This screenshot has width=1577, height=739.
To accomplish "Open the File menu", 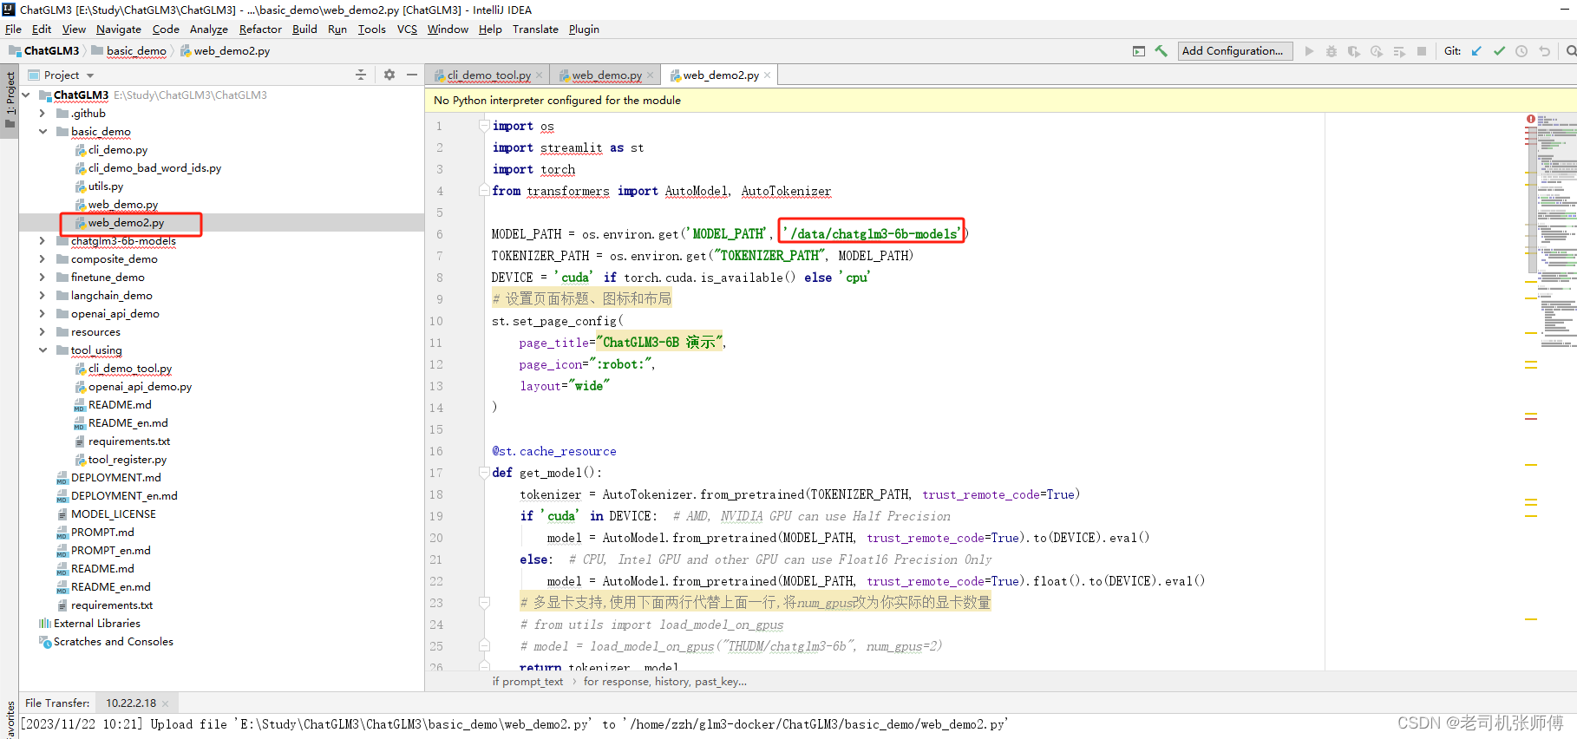I will pos(13,29).
